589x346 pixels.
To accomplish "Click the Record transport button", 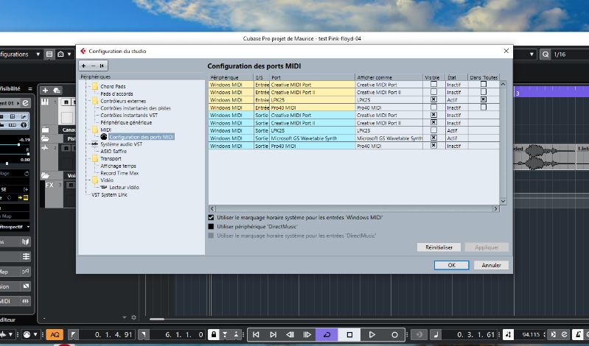I will coord(394,334).
